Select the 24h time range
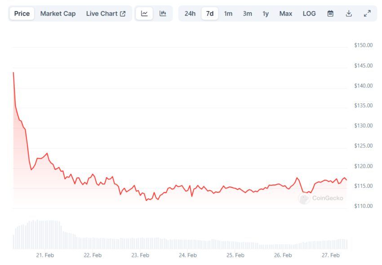Viewport: 382px width, 265px height. pos(190,13)
